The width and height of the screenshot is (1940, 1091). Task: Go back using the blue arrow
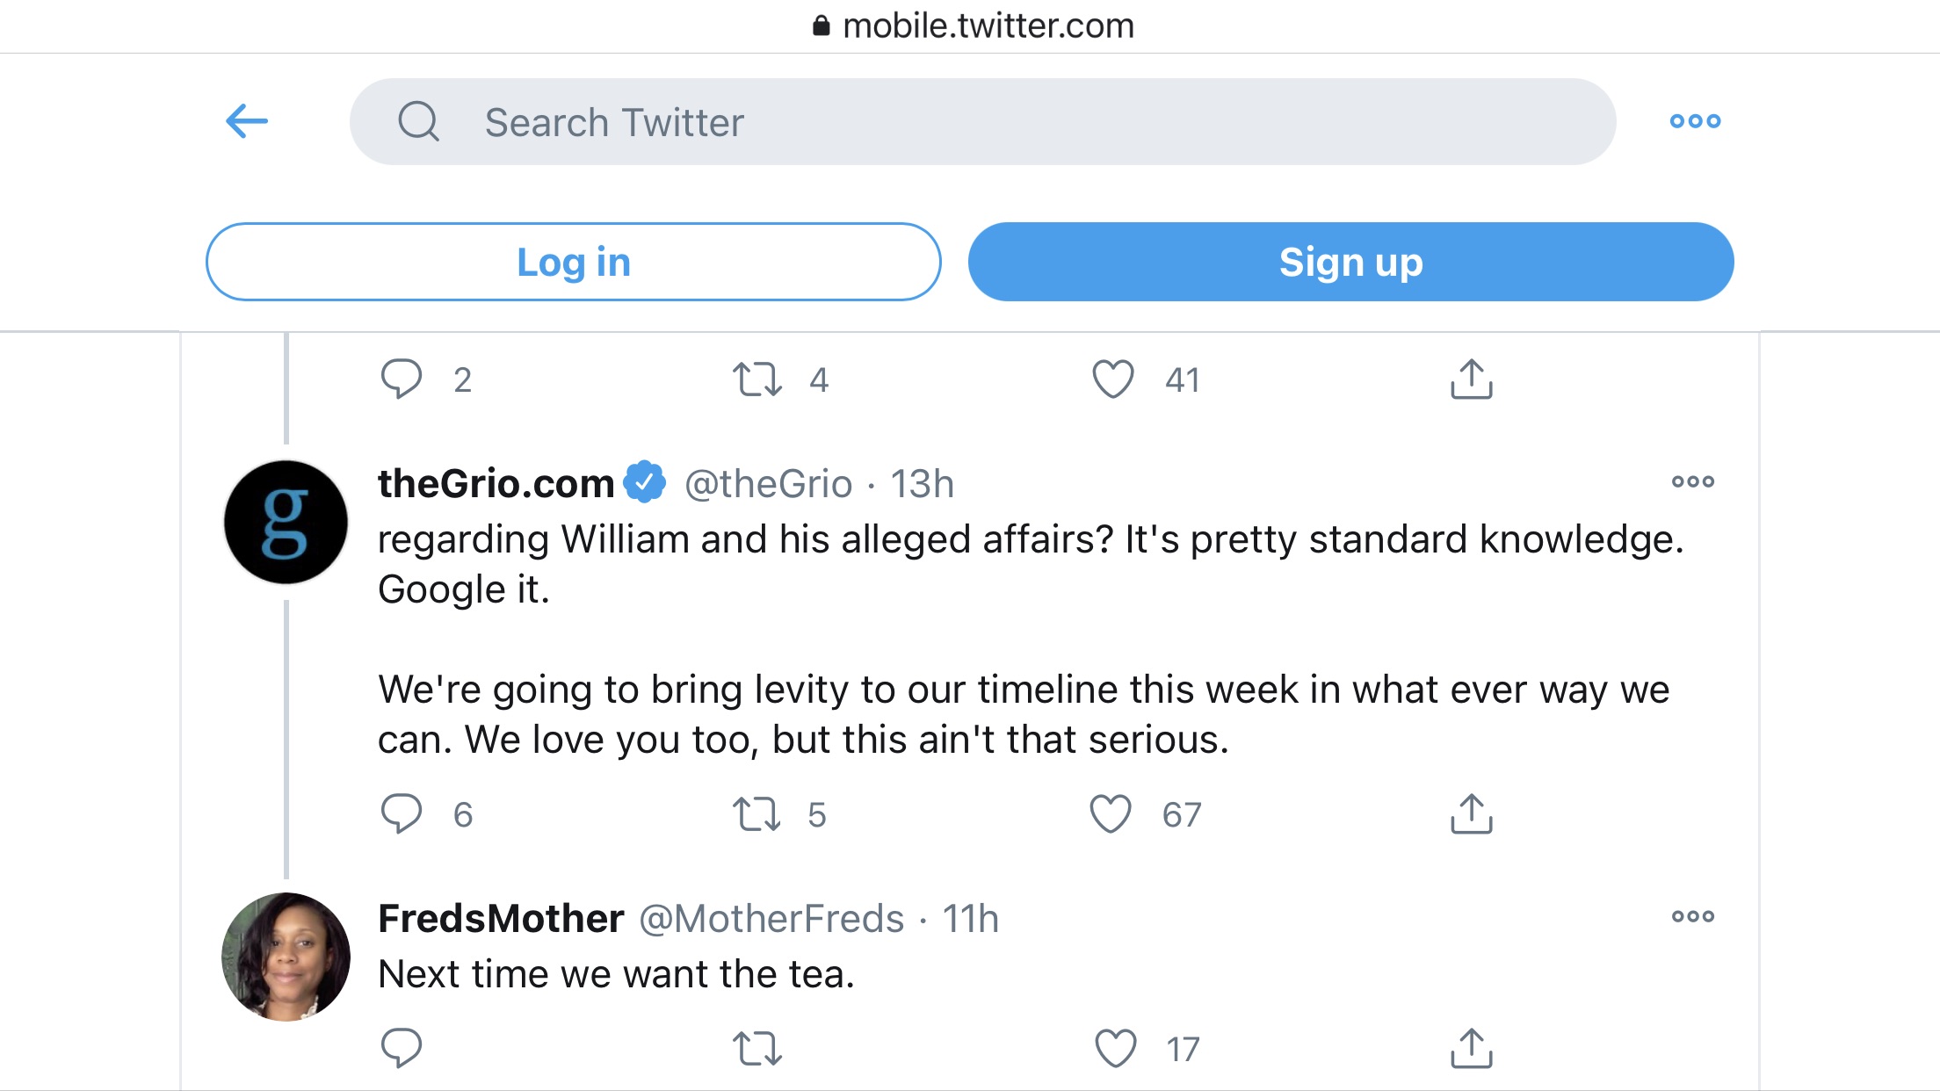[x=247, y=121]
